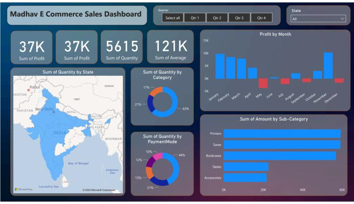Click the 2024 Microsoft Corporation copyright text
This screenshot has width=354, height=204.
click(99, 190)
